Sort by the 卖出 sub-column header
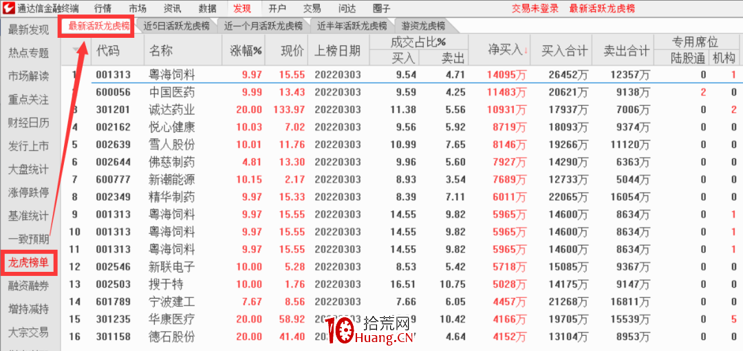This screenshot has width=743, height=351. click(453, 58)
